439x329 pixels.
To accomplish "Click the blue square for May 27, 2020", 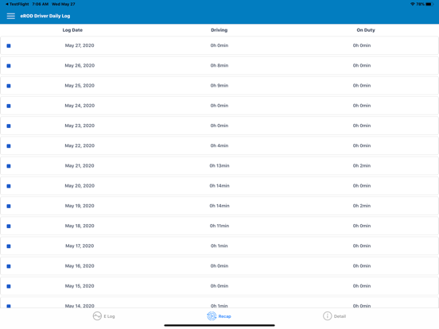I will point(9,45).
